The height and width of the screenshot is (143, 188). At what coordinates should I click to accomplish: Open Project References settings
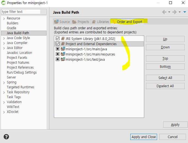20,68
